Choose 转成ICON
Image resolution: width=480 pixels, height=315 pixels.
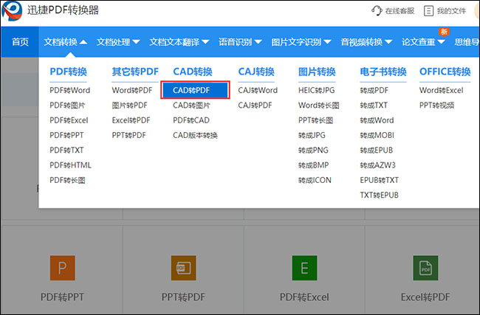pyautogui.click(x=315, y=180)
